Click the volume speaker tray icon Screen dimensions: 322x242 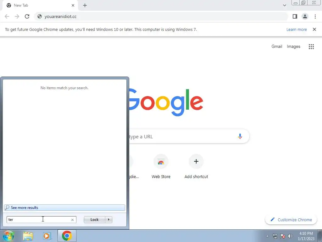click(290, 236)
